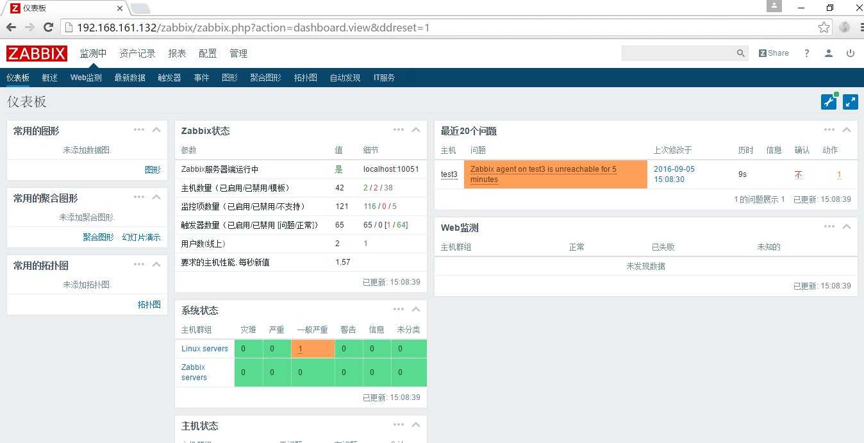Open the user profile icon
This screenshot has width=864, height=443.
(x=829, y=53)
